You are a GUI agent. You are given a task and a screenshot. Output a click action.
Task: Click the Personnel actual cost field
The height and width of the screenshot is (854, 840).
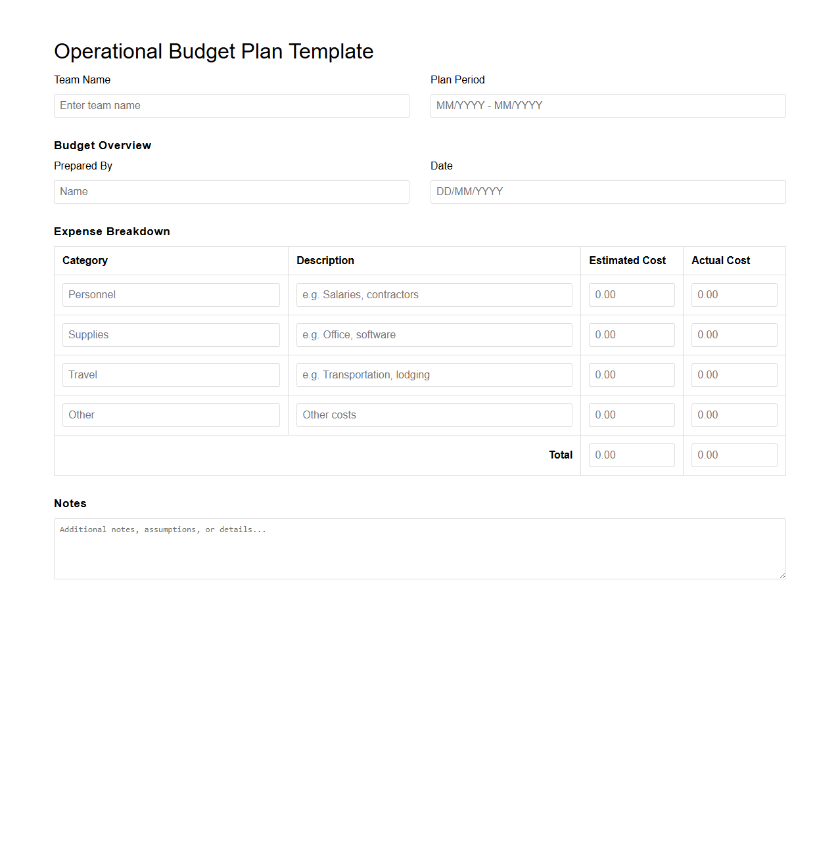tap(734, 295)
